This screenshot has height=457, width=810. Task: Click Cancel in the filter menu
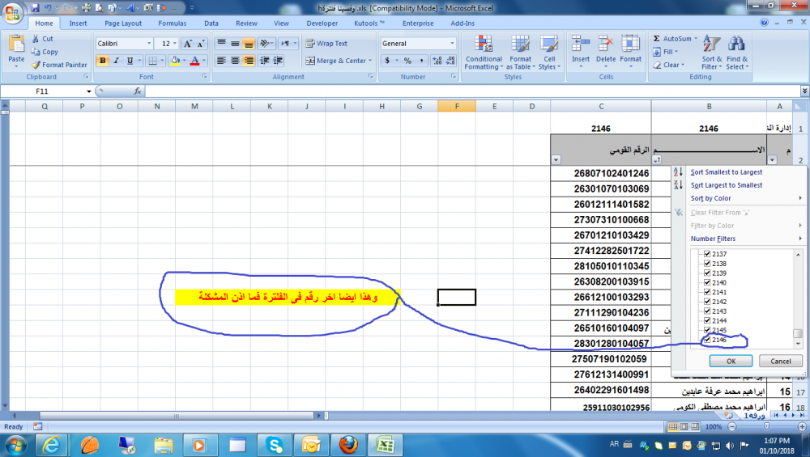[x=781, y=361]
